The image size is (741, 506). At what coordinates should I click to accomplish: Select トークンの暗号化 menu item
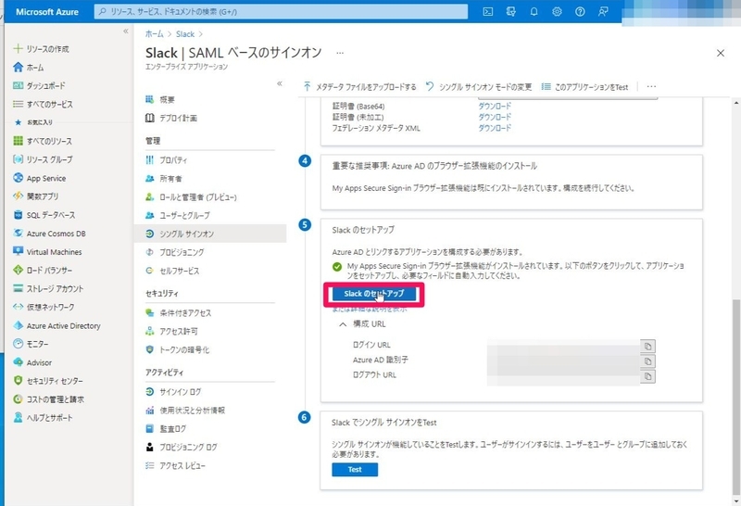coord(177,349)
